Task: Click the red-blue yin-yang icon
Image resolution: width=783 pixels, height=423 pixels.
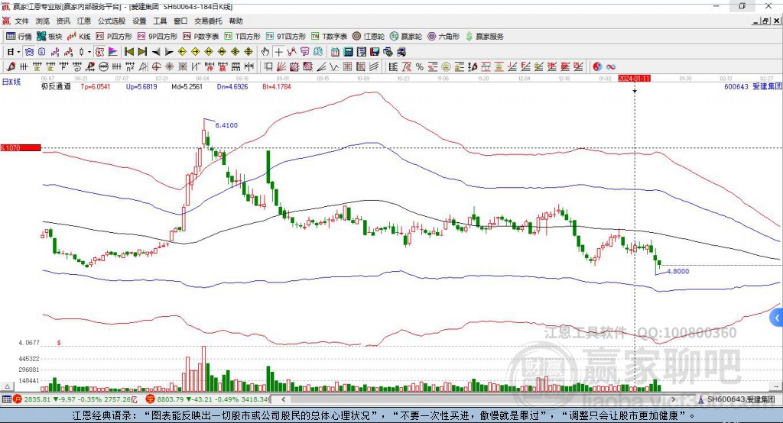Action: coord(597,67)
